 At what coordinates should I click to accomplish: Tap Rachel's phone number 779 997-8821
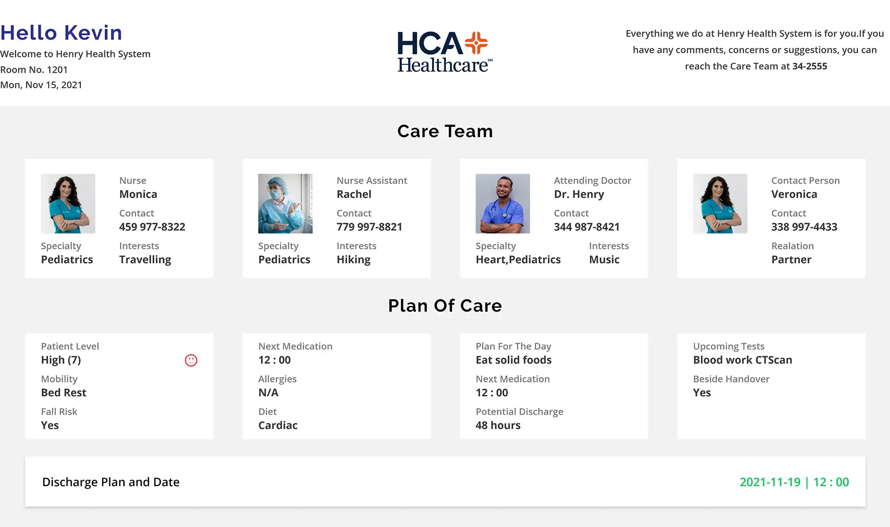tap(369, 227)
